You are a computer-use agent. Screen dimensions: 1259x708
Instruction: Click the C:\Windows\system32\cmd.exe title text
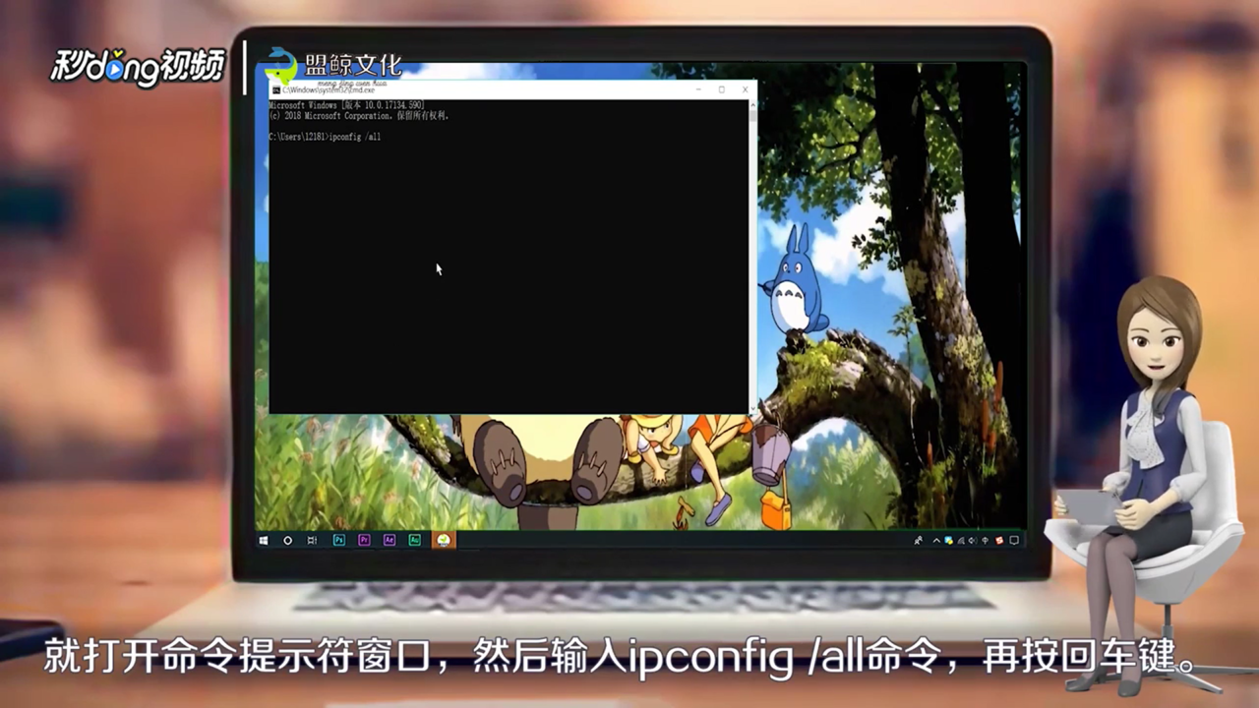(329, 90)
